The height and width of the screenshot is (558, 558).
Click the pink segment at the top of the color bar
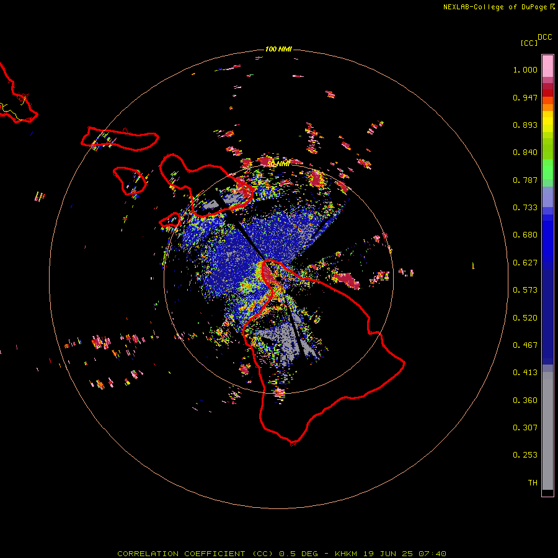pyautogui.click(x=547, y=66)
